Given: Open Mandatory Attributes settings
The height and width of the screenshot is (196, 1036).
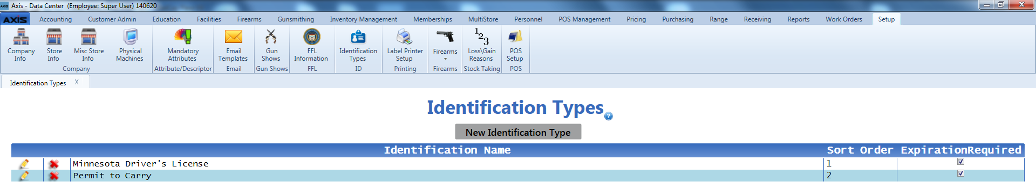Looking at the screenshot, I should click(x=183, y=45).
